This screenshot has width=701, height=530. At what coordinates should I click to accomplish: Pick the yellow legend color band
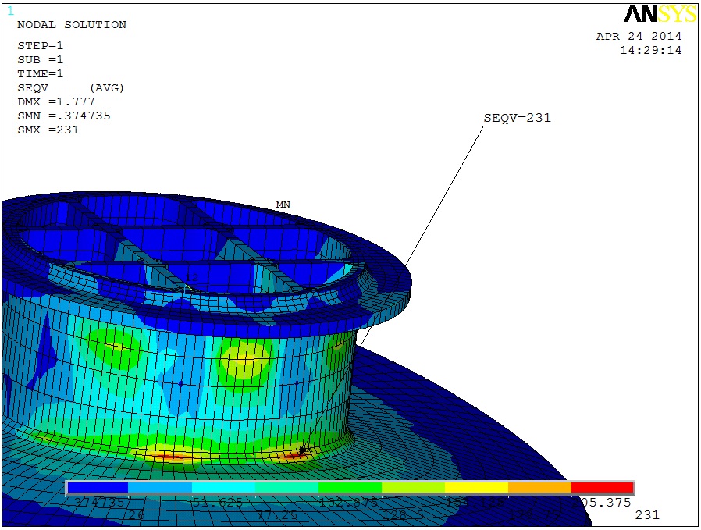click(476, 488)
